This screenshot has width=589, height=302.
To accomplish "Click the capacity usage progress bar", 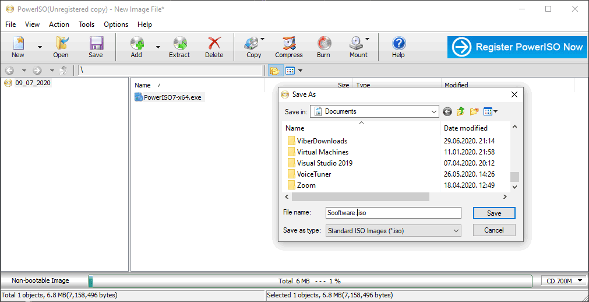I will point(310,281).
